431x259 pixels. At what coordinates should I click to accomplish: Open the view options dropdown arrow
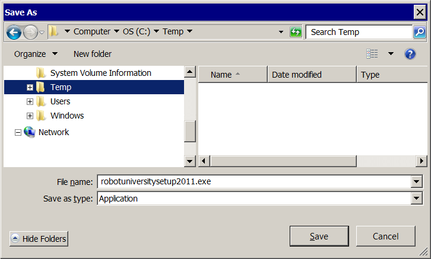(391, 54)
